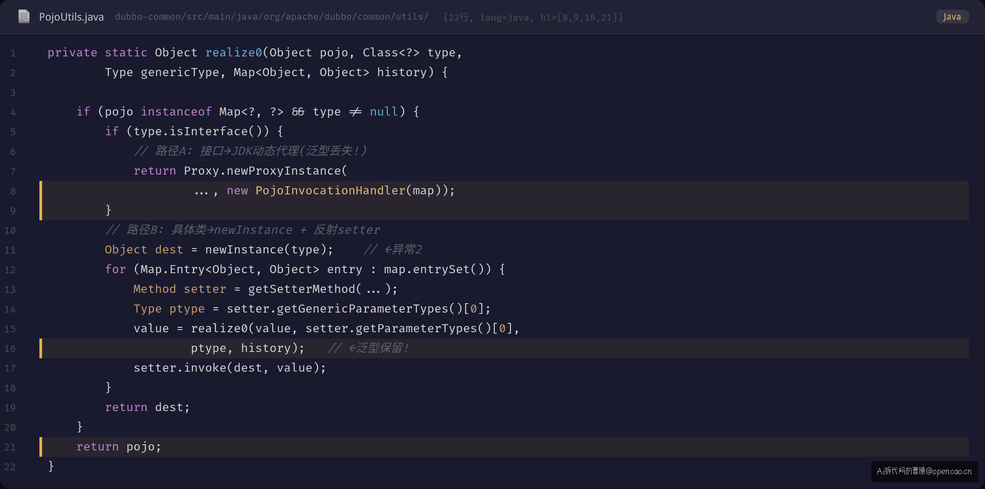985x489 pixels.
Task: Click the 路径B comment on line 10
Action: pyautogui.click(x=243, y=230)
